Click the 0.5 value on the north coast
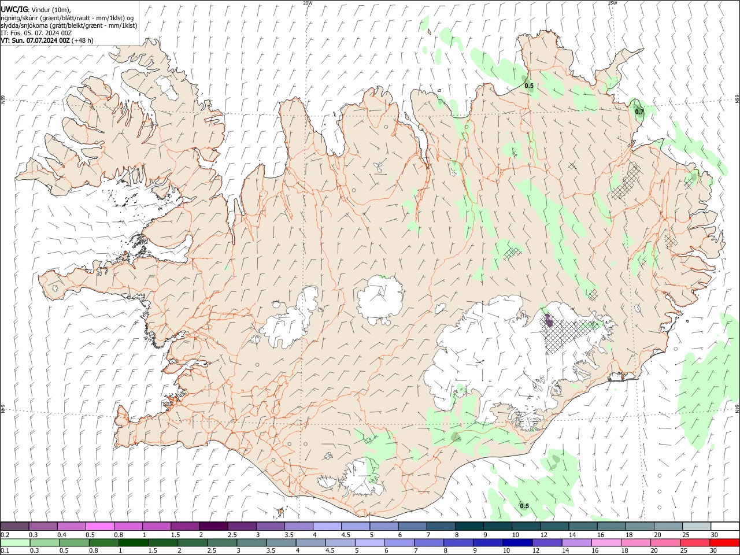Screen dimensions: 740x555 (x=529, y=86)
